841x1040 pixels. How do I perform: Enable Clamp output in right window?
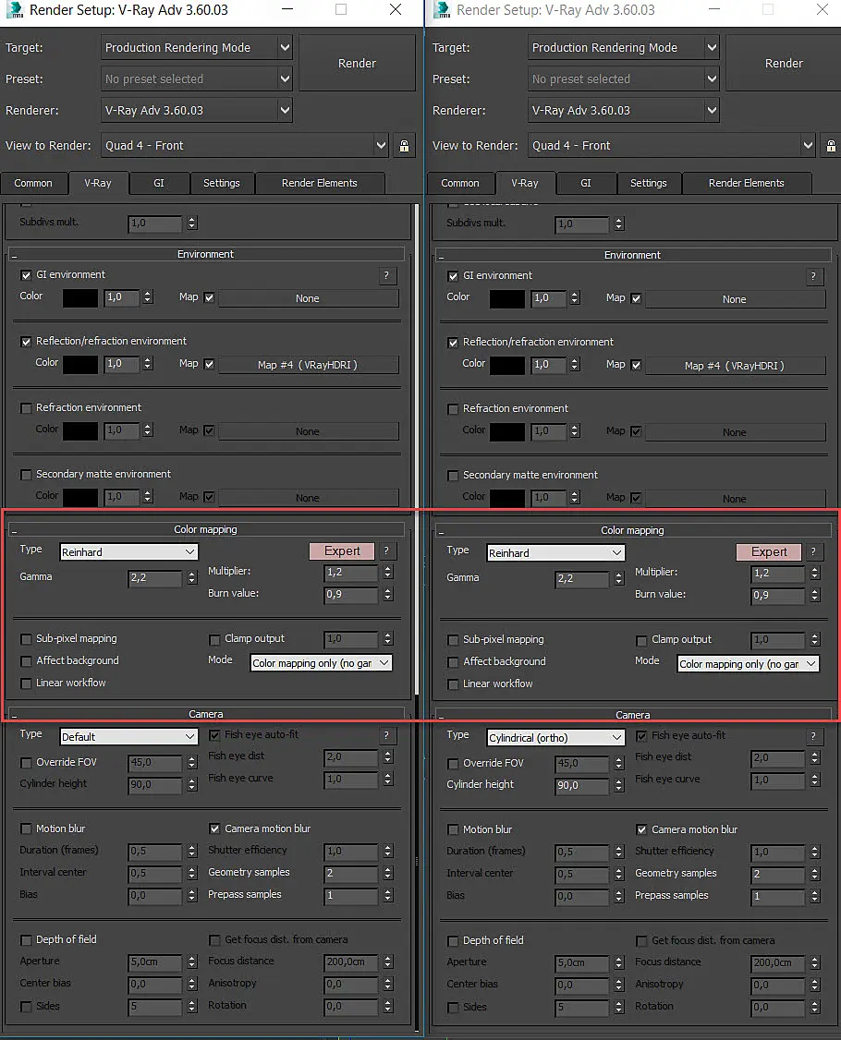[641, 641]
